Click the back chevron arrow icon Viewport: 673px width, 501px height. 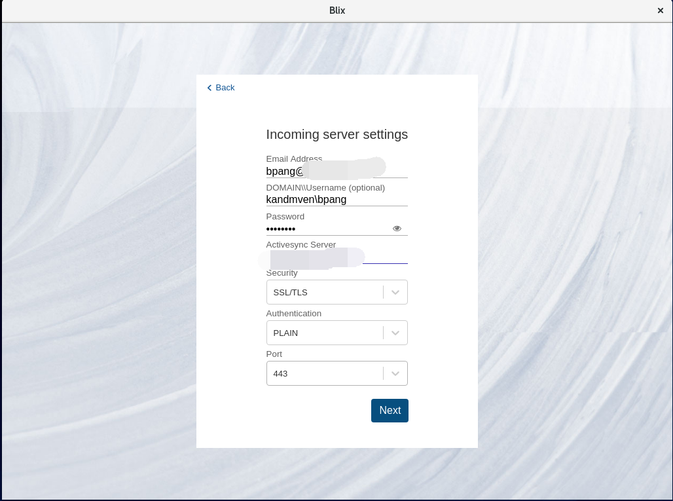click(x=209, y=88)
